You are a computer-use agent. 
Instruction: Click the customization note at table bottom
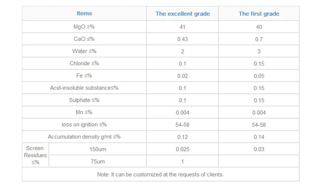coord(161,174)
